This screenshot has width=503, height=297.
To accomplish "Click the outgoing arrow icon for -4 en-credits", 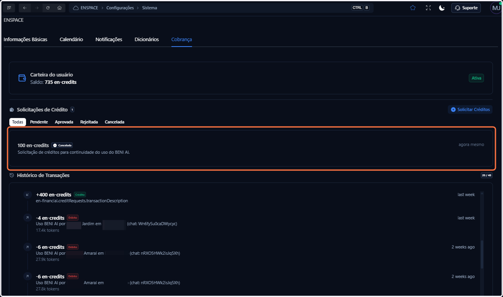I will click(x=27, y=217).
